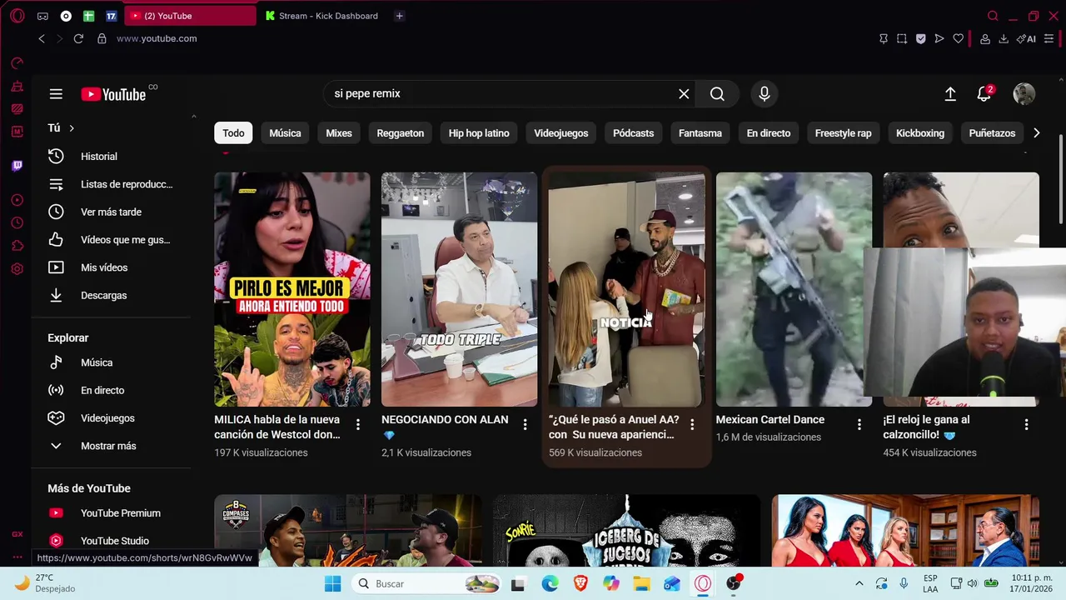Open Mexican Cartel Dance short thumbnail
Viewport: 1066px width, 600px height.
click(794, 289)
